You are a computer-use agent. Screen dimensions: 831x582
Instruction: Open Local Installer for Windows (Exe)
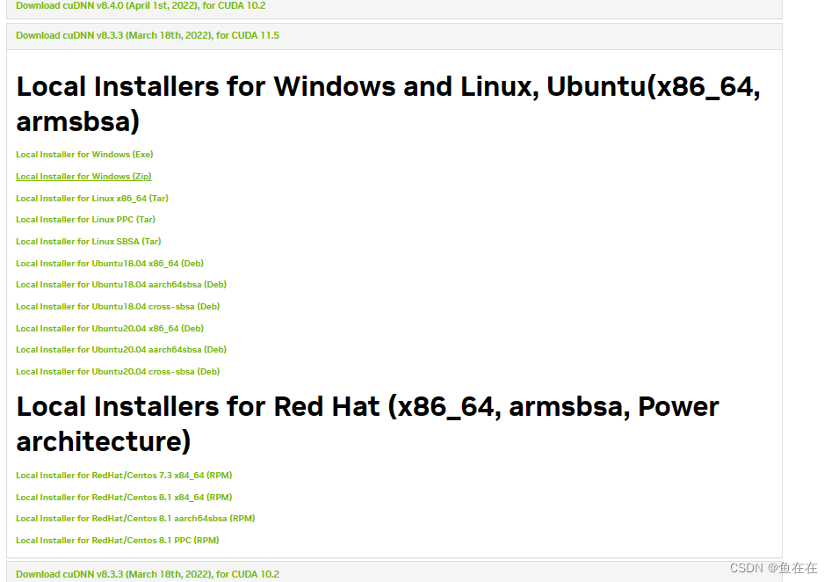pyautogui.click(x=84, y=155)
